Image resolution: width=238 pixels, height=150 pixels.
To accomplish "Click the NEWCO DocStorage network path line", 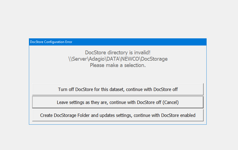I will click(x=118, y=59).
